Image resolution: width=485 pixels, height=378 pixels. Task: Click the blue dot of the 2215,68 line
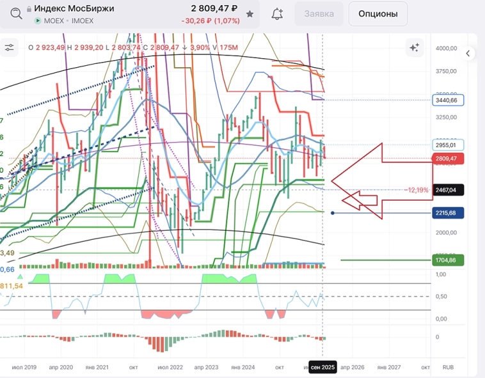333,213
